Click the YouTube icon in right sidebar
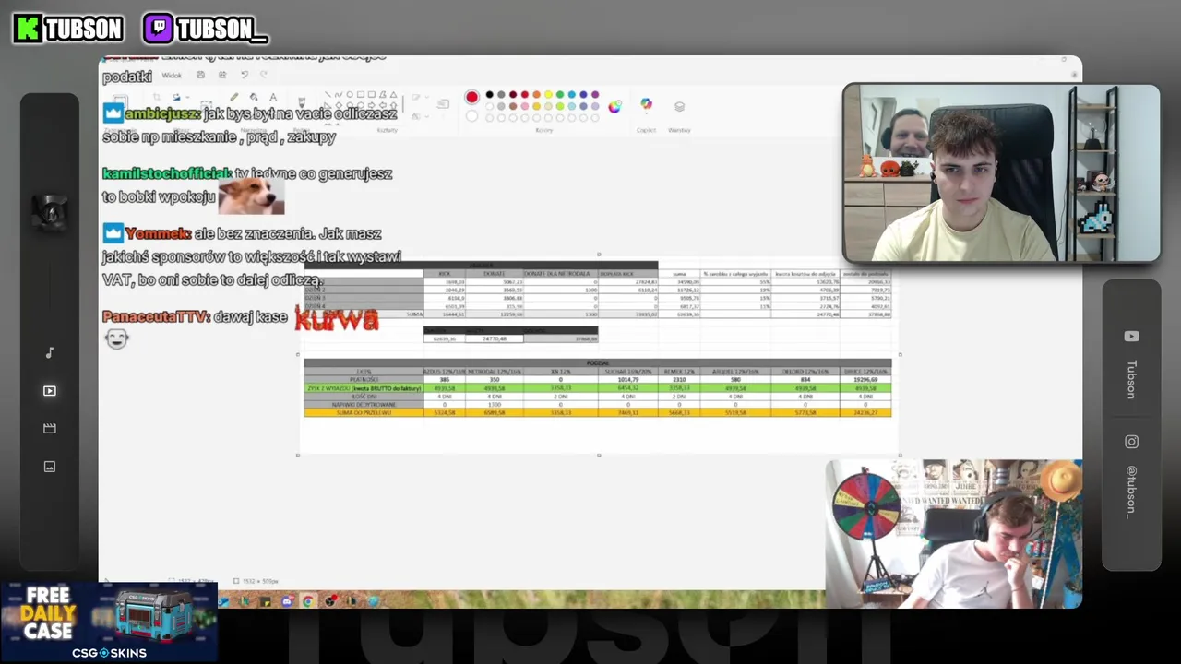Viewport: 1181px width, 664px height. click(x=1131, y=337)
